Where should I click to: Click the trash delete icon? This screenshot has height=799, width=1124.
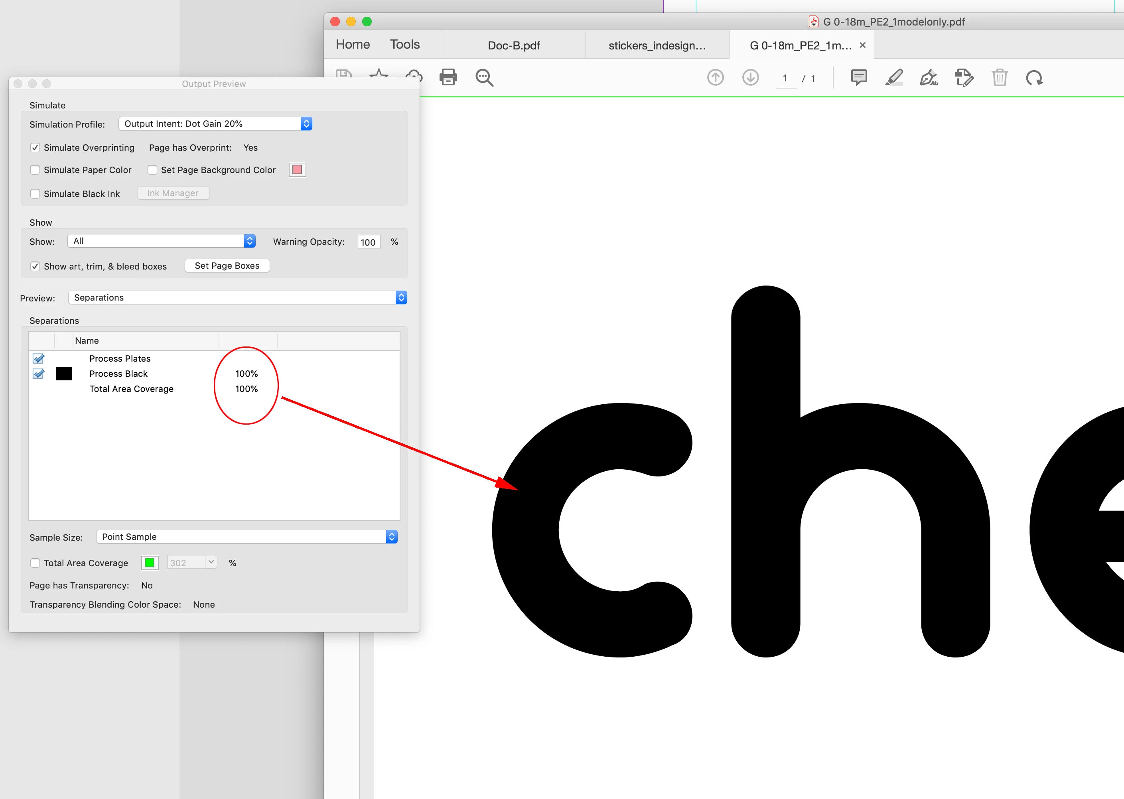1000,77
